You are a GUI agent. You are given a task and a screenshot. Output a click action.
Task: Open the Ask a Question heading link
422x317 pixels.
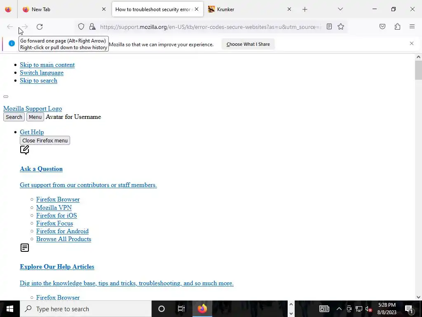[41, 169]
